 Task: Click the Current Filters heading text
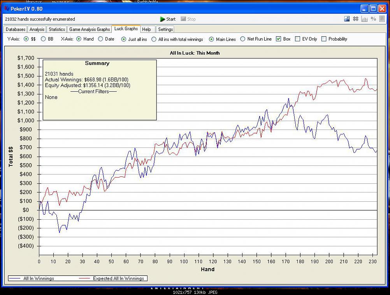pos(93,91)
